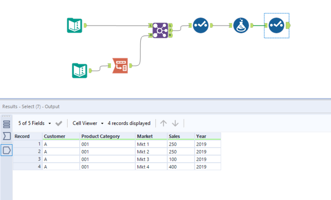Click the Record column header
Image resolution: width=331 pixels, height=200 pixels.
pyautogui.click(x=28, y=136)
